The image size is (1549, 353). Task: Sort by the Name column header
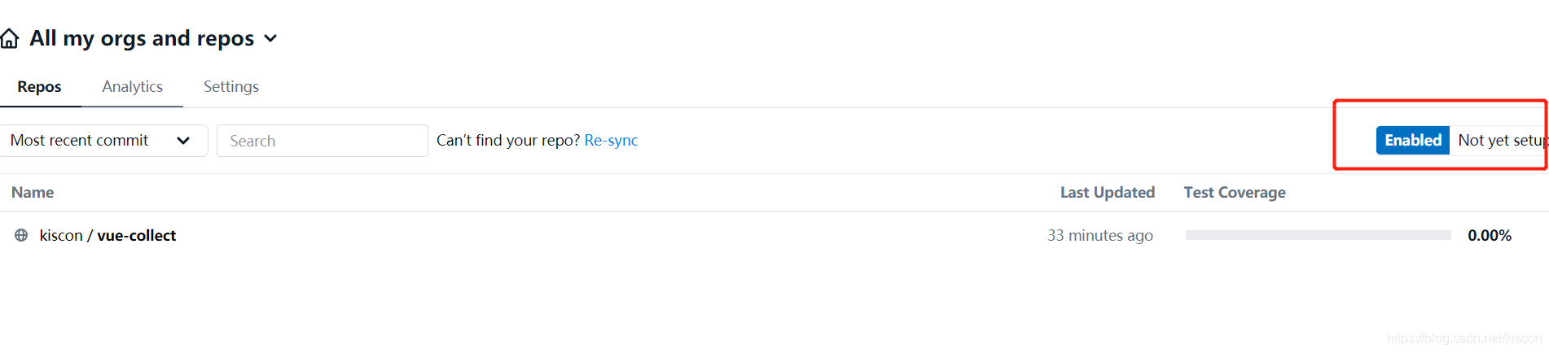click(33, 193)
